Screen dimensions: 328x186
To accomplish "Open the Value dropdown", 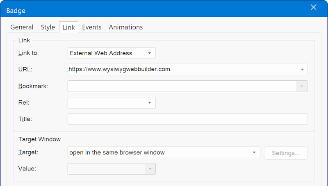I will (112, 169).
